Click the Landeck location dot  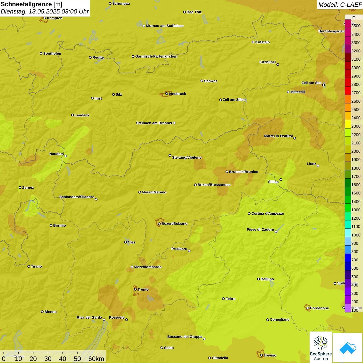(72, 115)
